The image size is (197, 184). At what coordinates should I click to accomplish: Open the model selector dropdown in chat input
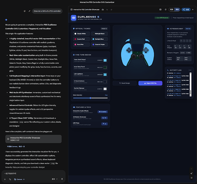(x=55, y=179)
